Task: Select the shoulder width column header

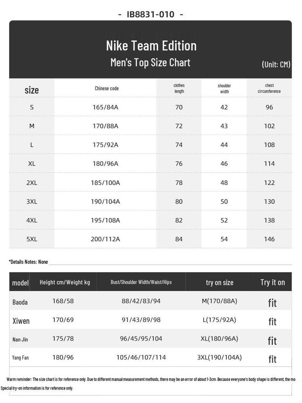Action: pos(224,89)
